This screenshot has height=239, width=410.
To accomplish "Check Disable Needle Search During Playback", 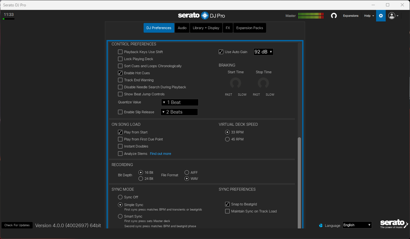I will (120, 87).
